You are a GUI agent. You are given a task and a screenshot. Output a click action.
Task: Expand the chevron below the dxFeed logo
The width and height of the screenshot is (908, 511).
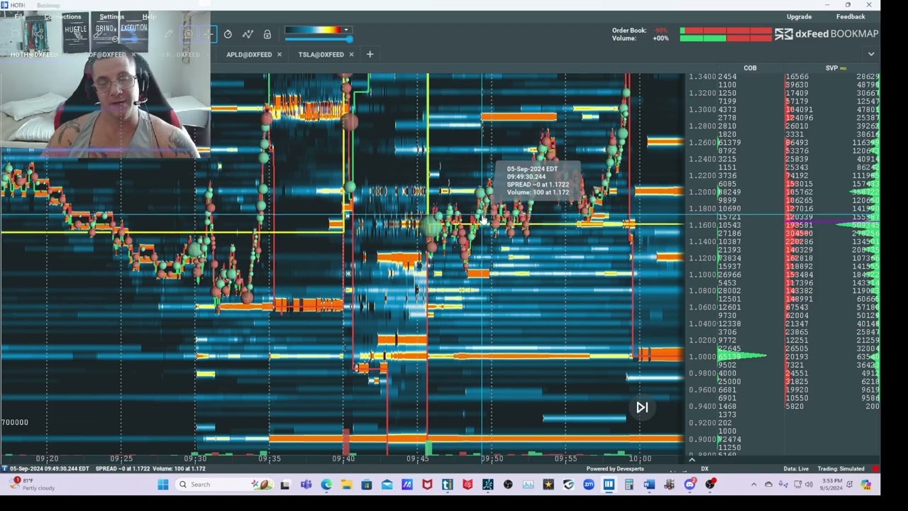[x=871, y=55]
